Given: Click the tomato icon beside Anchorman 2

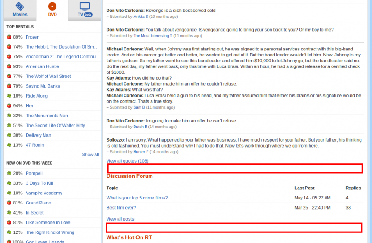Looking at the screenshot, I should coord(9,56).
